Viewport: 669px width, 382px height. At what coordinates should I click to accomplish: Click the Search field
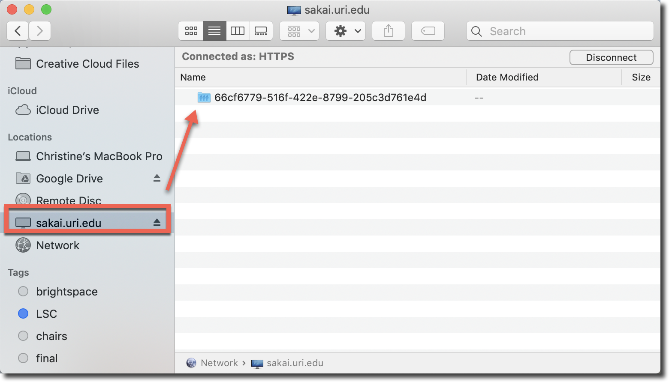click(560, 31)
